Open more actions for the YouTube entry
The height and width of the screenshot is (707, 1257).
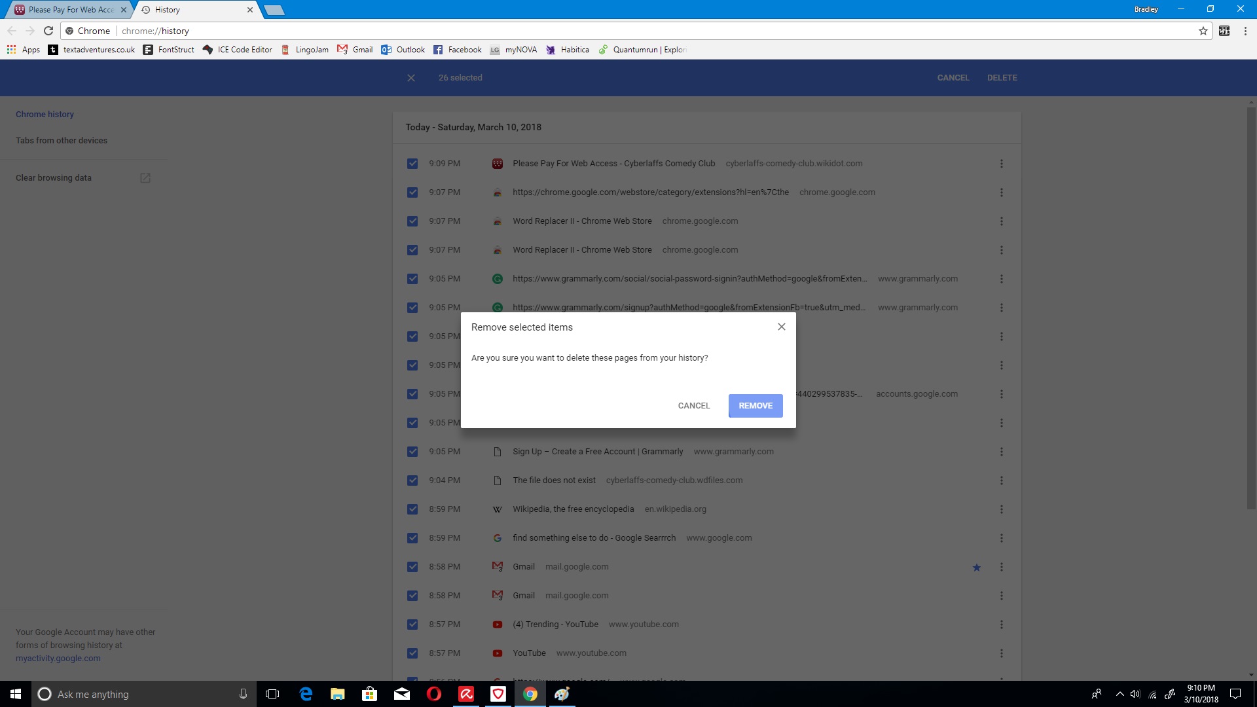[x=1001, y=653]
